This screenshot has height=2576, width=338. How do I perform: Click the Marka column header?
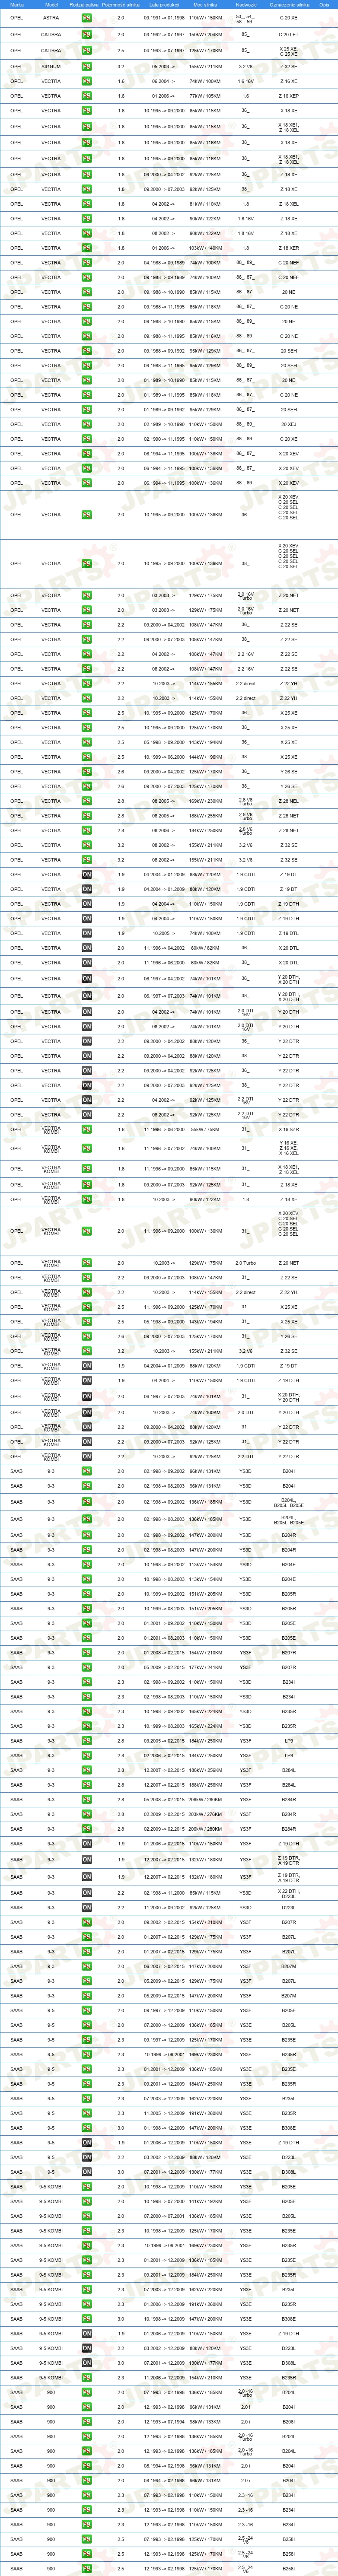[x=17, y=5]
